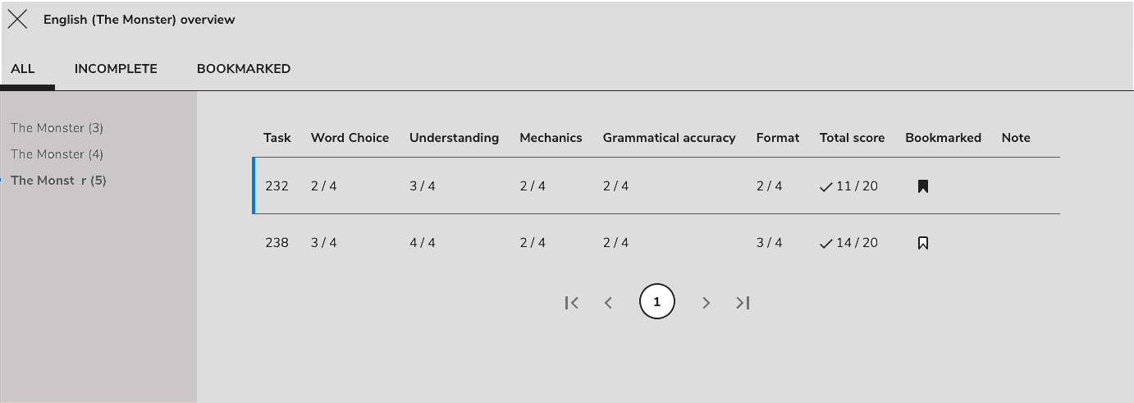The width and height of the screenshot is (1134, 403).
Task: Bookmark task 238
Action: pos(923,243)
